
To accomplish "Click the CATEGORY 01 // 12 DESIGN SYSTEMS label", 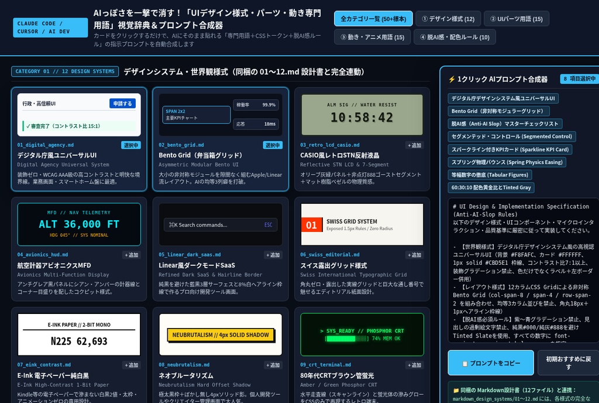I will tap(65, 71).
